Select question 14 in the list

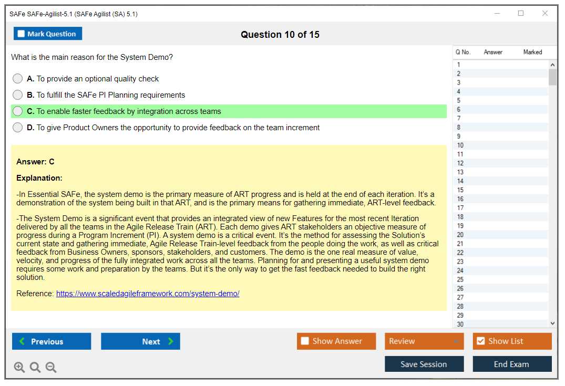[x=500, y=181]
